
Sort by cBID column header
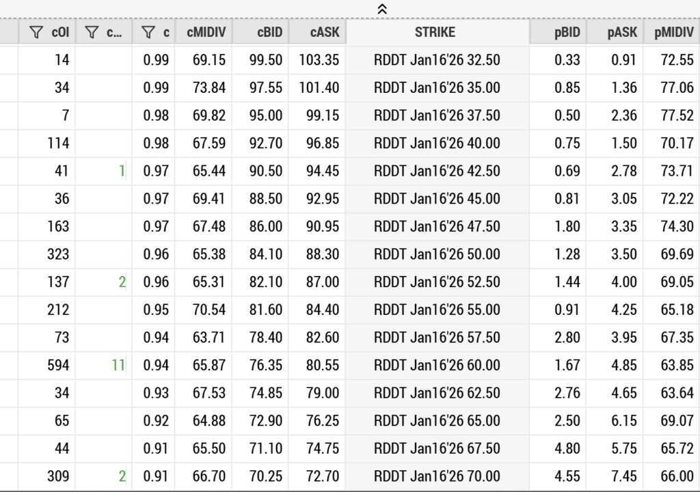(x=269, y=32)
